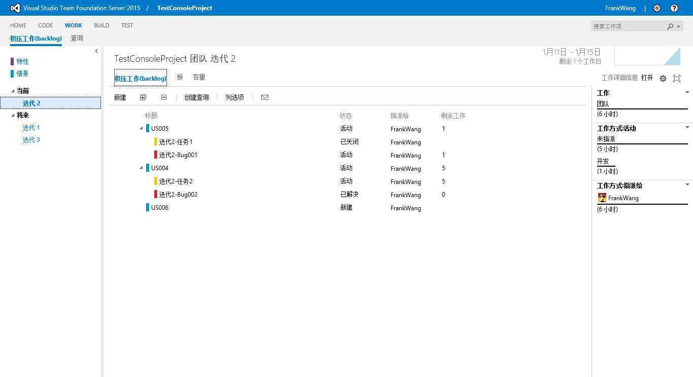Open the 特性 backlog link
The image size is (693, 377).
pyautogui.click(x=22, y=61)
